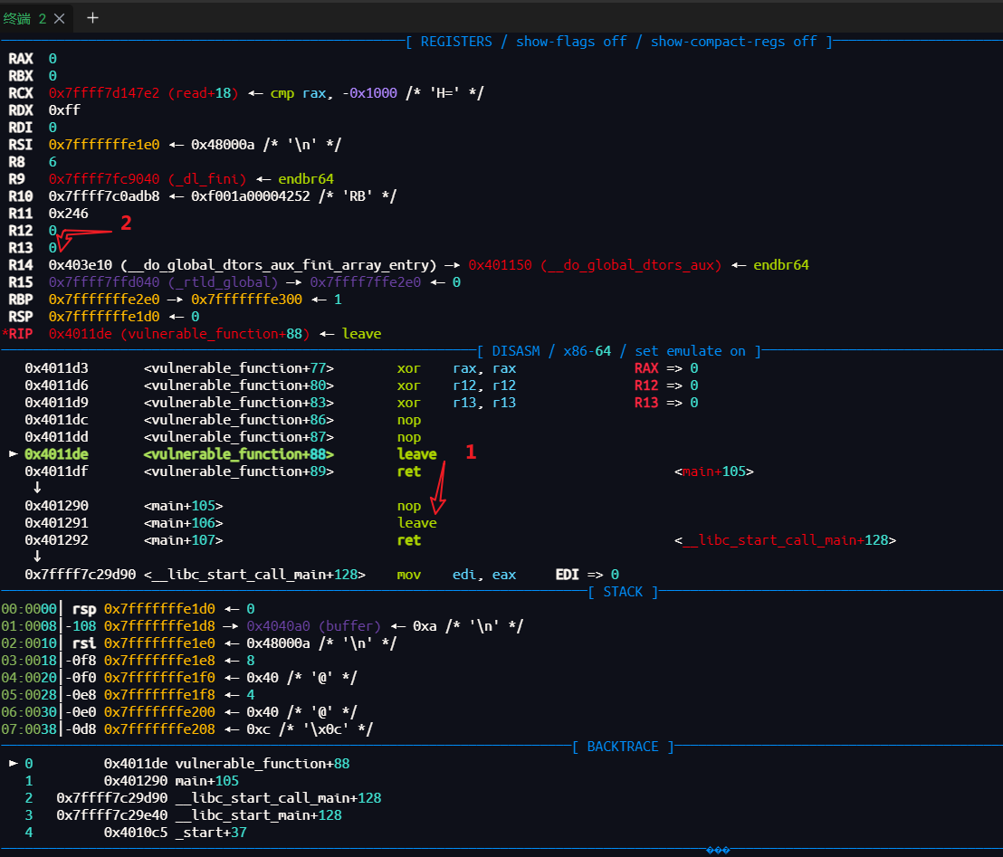This screenshot has width=1003, height=857.
Task: Click the DISASM section header
Action: pos(619,351)
